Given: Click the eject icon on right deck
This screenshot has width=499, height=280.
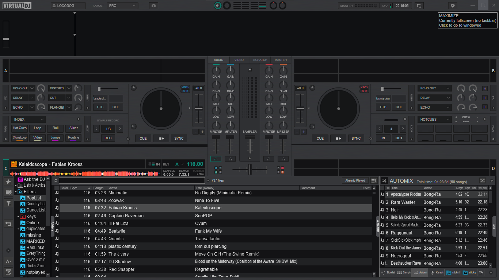Looking at the screenshot, I should coord(313,87).
